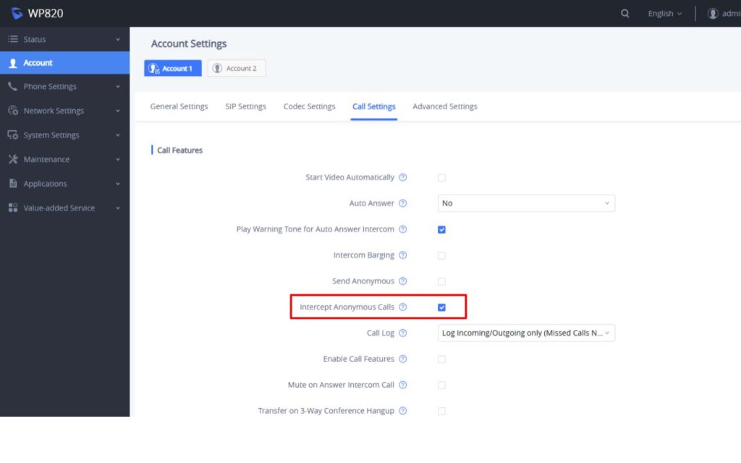Show help for Intercom Barging
This screenshot has height=463, width=741.
402,255
